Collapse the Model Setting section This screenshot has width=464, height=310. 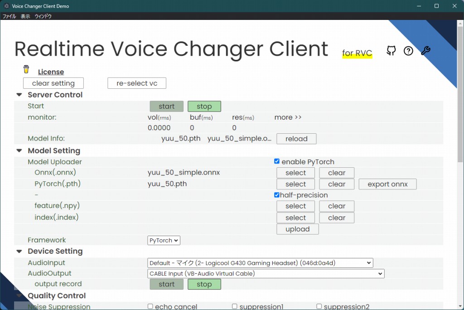[x=19, y=150]
